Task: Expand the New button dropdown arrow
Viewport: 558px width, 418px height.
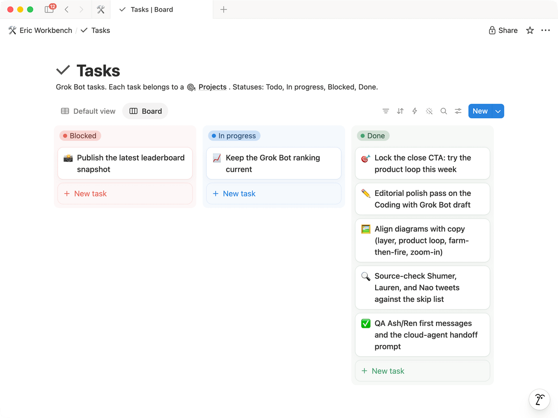Action: tap(498, 111)
